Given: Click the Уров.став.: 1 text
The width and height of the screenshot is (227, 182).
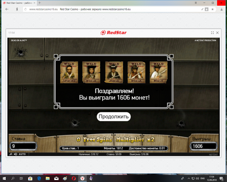Looking at the screenshot, I should [70, 148].
